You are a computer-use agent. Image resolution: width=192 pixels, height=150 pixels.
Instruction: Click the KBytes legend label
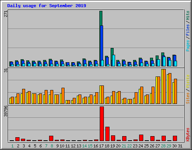(x=188, y=135)
